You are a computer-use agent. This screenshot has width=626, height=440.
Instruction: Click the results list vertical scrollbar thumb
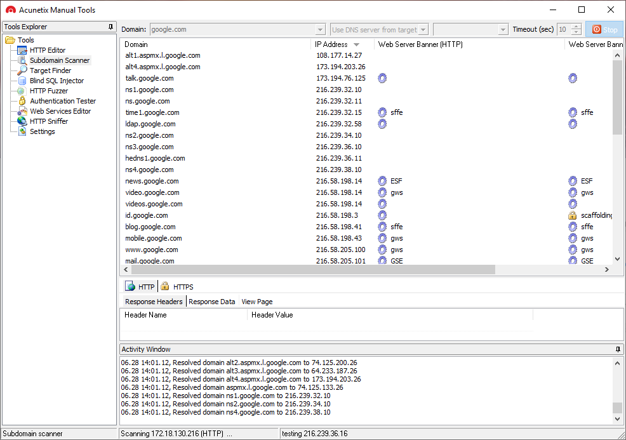click(617, 98)
